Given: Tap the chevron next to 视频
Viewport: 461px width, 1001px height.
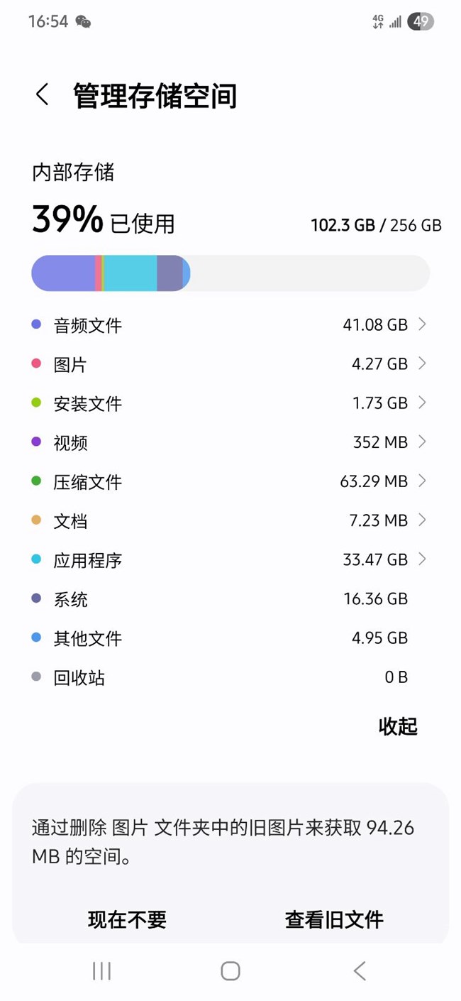Looking at the screenshot, I should tap(422, 442).
